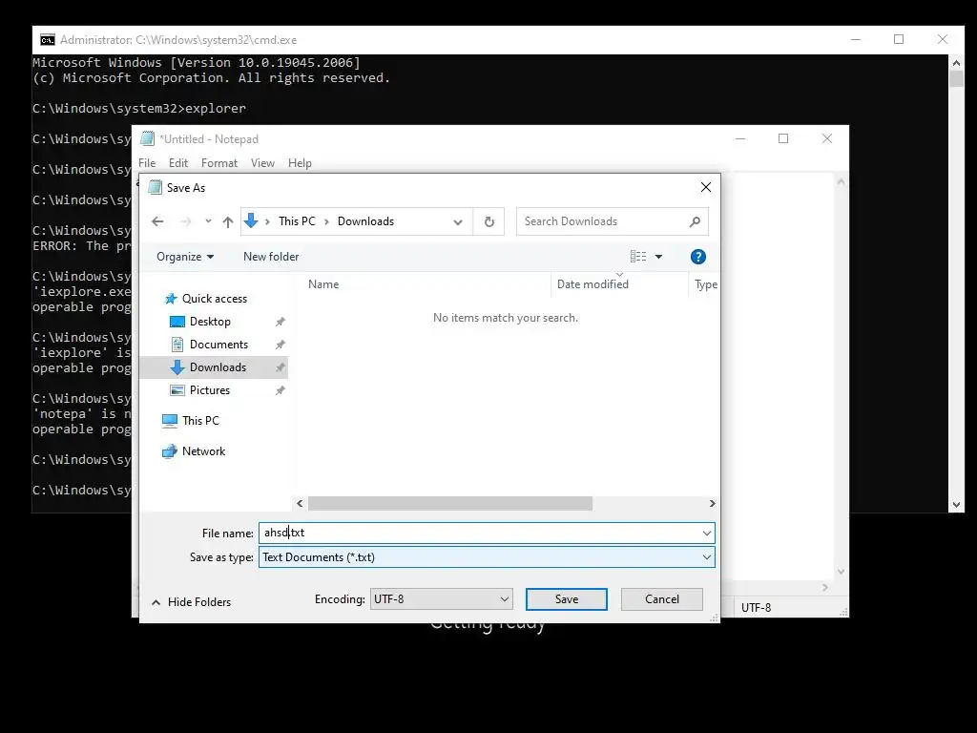Close the Save As dialog
Image resolution: width=977 pixels, height=733 pixels.
click(x=706, y=187)
